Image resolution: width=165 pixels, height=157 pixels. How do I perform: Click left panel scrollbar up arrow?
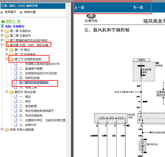[68, 5]
